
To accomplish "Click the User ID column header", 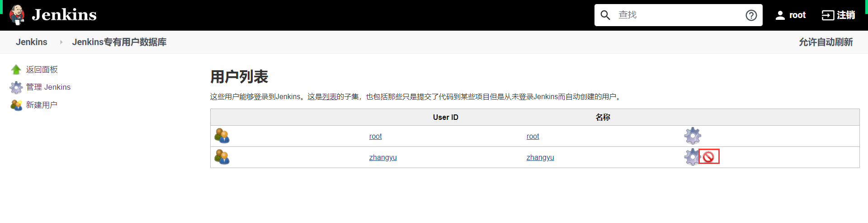I will click(446, 117).
